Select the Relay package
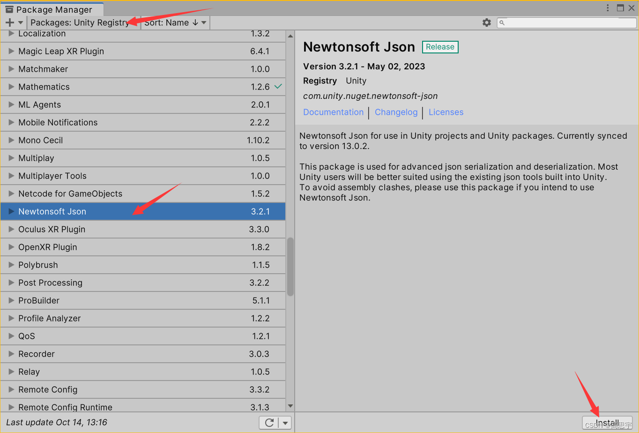Image resolution: width=639 pixels, height=433 pixels. tap(143, 372)
